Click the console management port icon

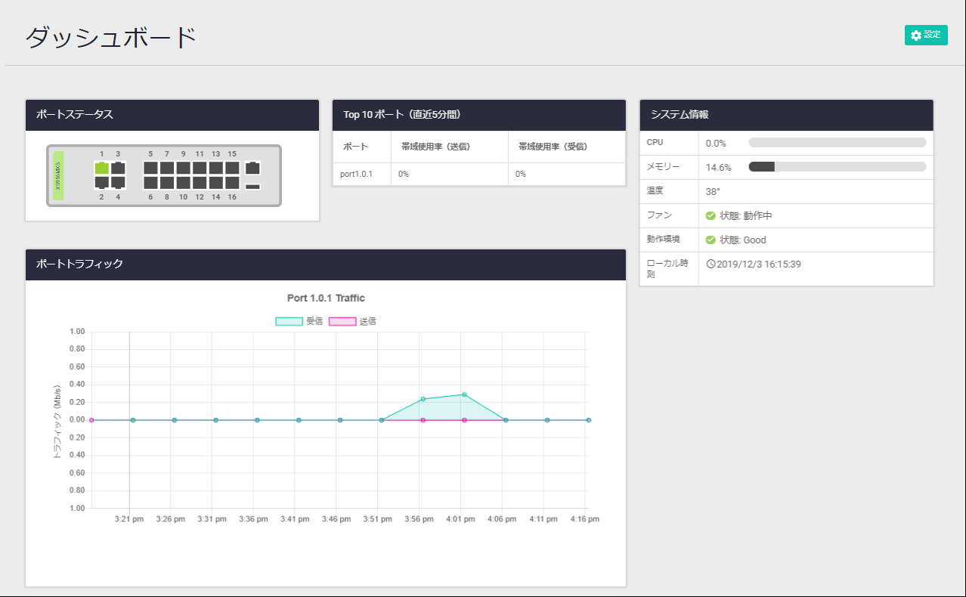(x=253, y=168)
